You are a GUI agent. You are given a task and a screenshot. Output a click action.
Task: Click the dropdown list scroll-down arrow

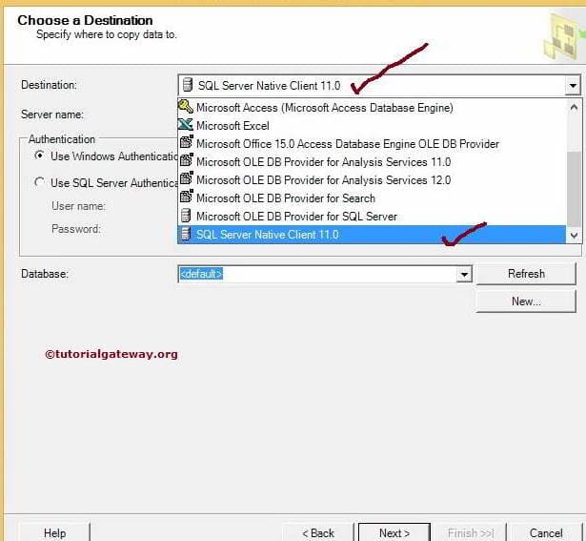tap(574, 236)
